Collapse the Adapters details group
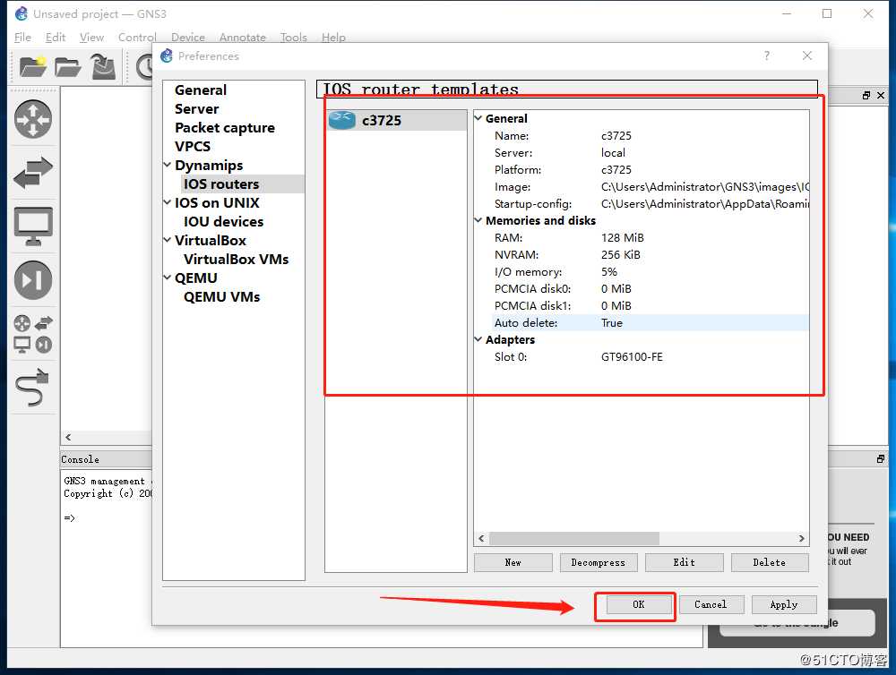This screenshot has height=675, width=896. pos(478,340)
